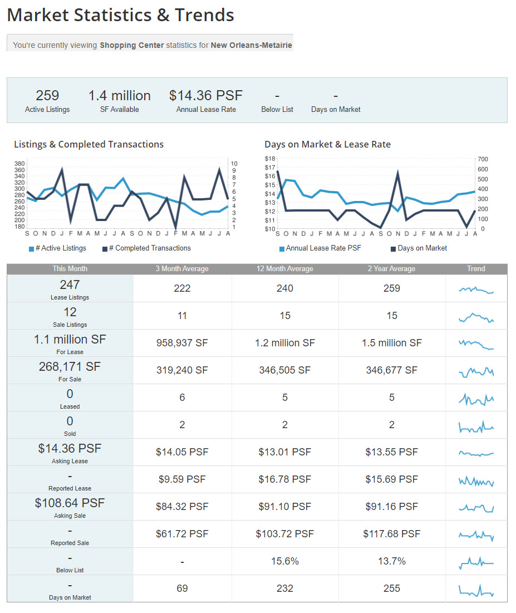This screenshot has height=613, width=516.
Task: Click the '958,937 SF' cell
Action: 182,343
